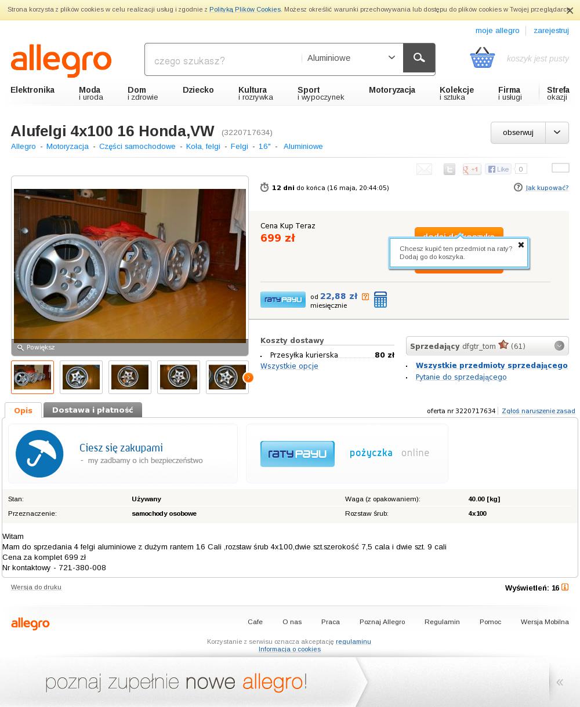580x707 pixels.
Task: Click the magnifier search button
Action: [x=419, y=58]
